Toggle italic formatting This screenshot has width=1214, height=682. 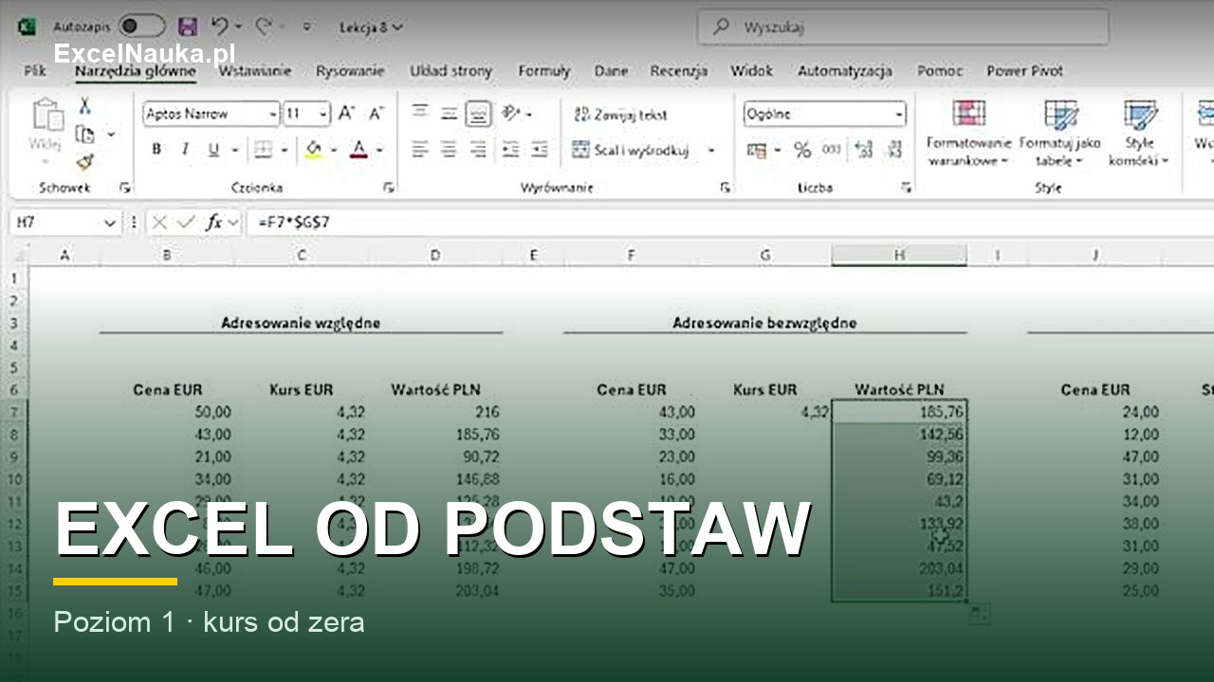[185, 150]
